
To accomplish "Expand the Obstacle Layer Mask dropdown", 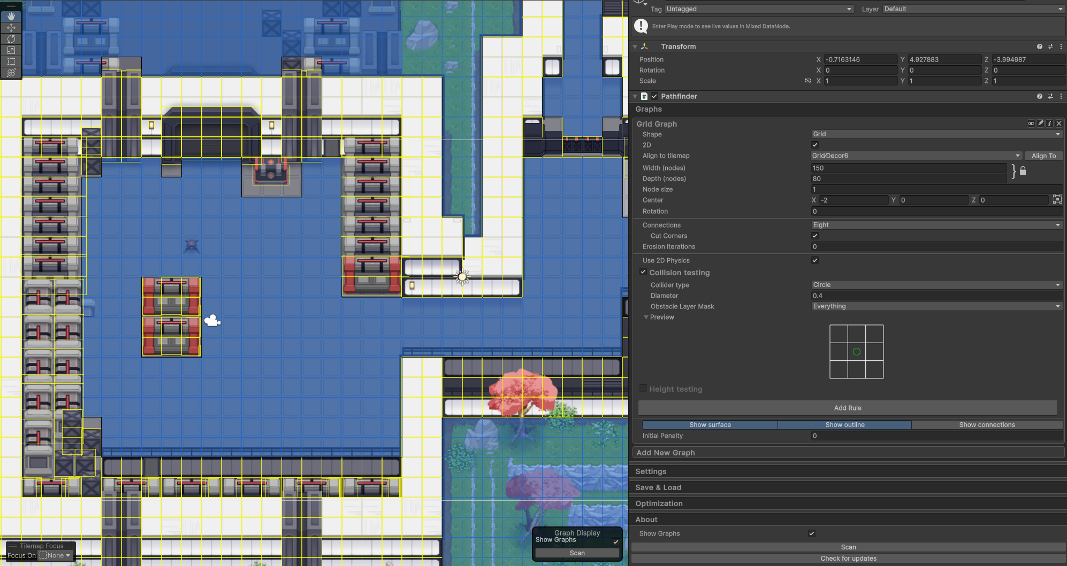I will point(936,306).
